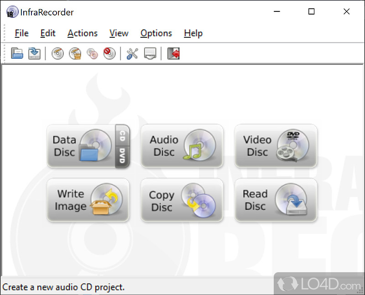
Task: Create a new Audio Disc project
Action: pyautogui.click(x=182, y=146)
